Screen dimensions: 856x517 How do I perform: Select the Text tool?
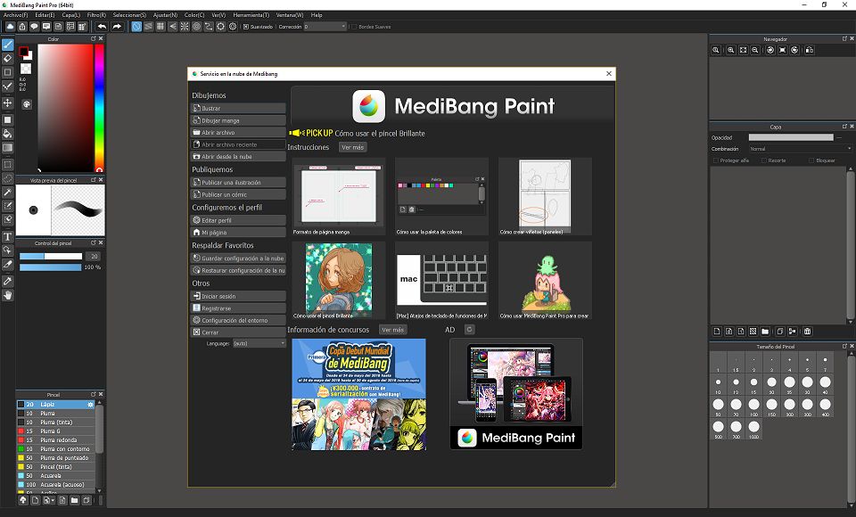point(8,236)
